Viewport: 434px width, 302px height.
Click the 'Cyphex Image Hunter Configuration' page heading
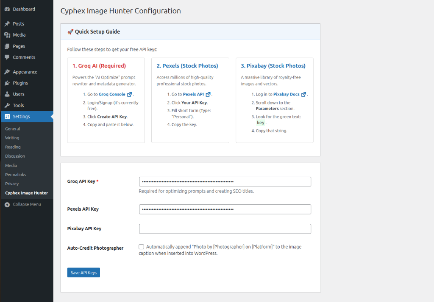[x=121, y=11]
